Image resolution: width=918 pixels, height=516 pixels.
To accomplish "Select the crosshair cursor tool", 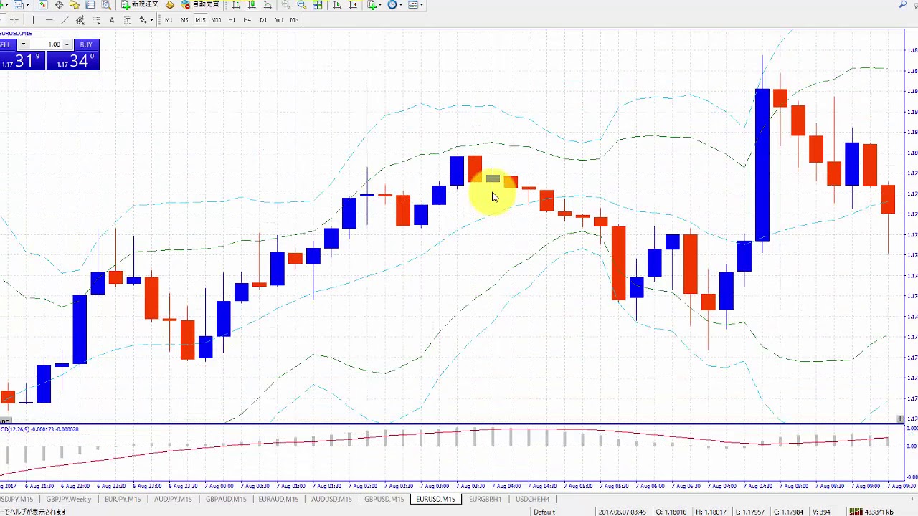I will (14, 20).
